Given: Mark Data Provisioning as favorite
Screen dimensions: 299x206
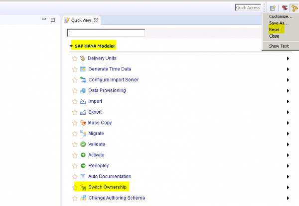Looking at the screenshot, I should click(75, 91).
